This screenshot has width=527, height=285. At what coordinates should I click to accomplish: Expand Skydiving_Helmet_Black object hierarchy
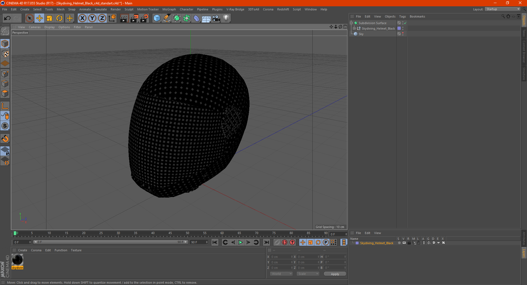[x=354, y=29]
